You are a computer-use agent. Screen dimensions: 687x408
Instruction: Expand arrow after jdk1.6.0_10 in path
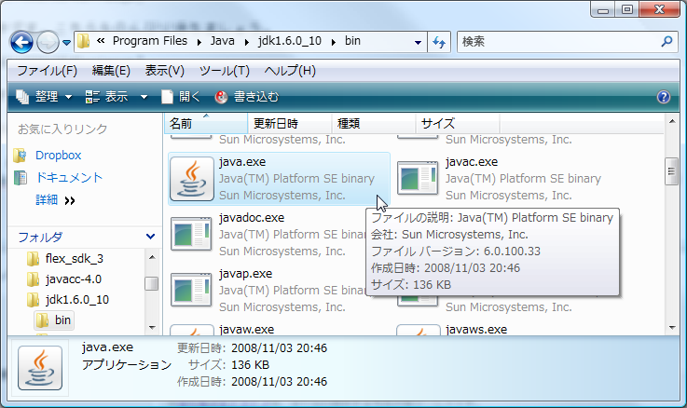point(334,42)
